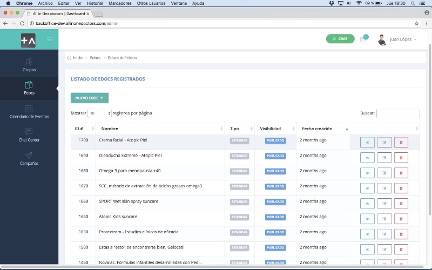
Task: View Crema facial - Atopic Piel edoc
Action: (367, 143)
